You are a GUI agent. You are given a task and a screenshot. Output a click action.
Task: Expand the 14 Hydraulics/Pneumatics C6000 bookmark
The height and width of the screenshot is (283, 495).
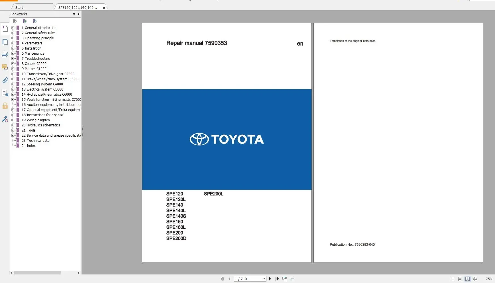point(13,95)
